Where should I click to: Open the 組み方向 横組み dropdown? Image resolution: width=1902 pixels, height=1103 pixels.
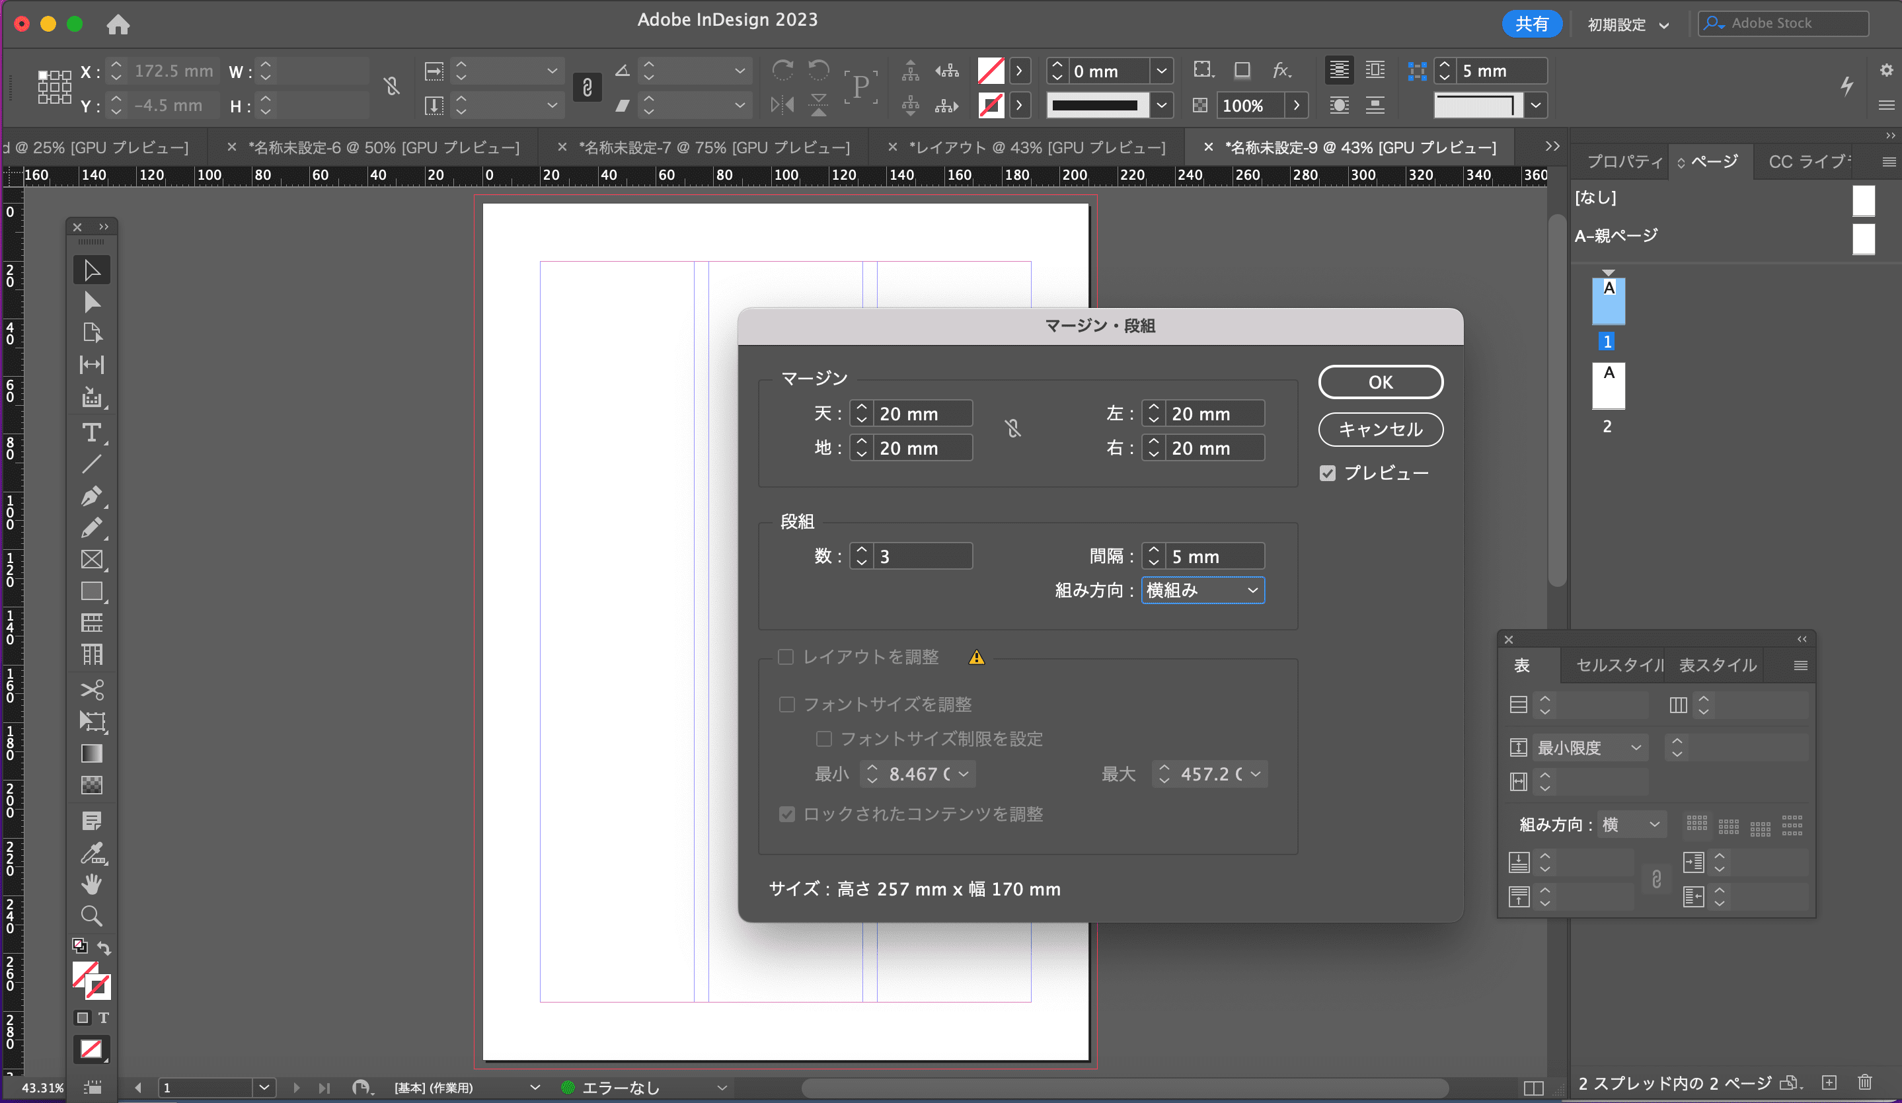tap(1202, 590)
